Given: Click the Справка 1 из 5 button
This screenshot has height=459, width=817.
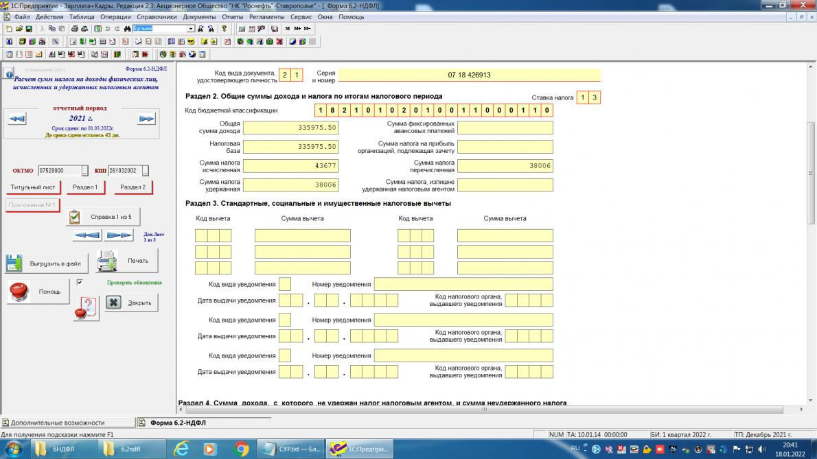Looking at the screenshot, I should 103,217.
